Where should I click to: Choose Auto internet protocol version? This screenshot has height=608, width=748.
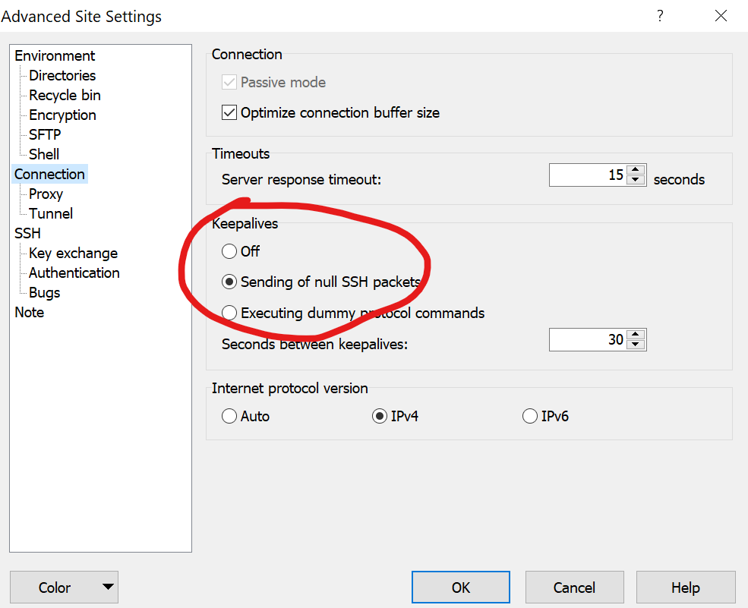(229, 416)
